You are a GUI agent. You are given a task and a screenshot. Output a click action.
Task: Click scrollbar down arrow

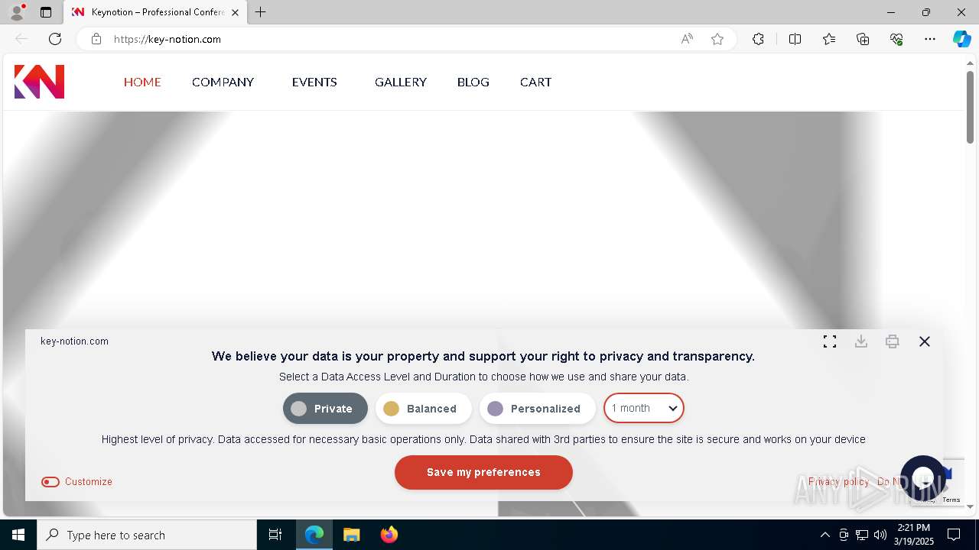(970, 506)
